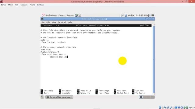Open the Places menu
Image resolution: width=195 pixels, height=109 pixels.
point(62,15)
